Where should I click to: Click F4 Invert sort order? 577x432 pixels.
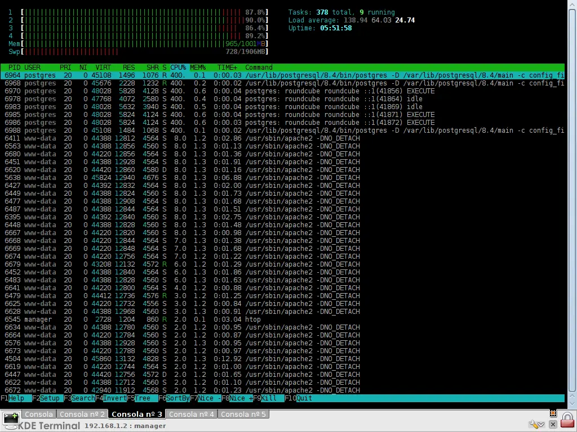111,398
